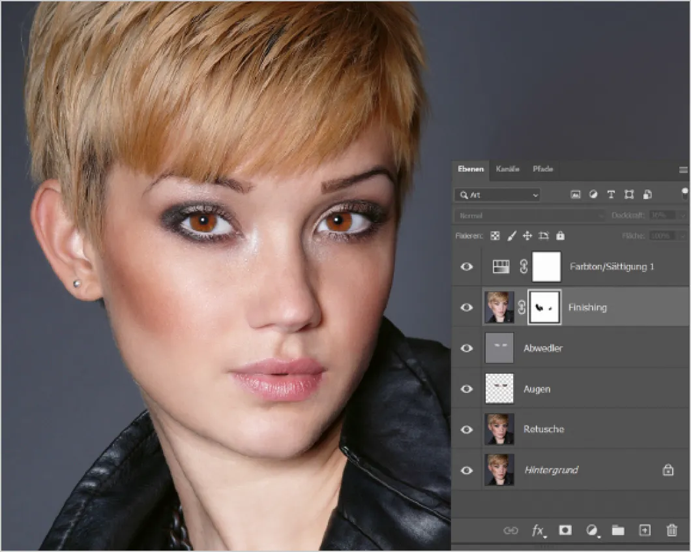
Task: Delete layer using trash icon
Action: tap(671, 530)
